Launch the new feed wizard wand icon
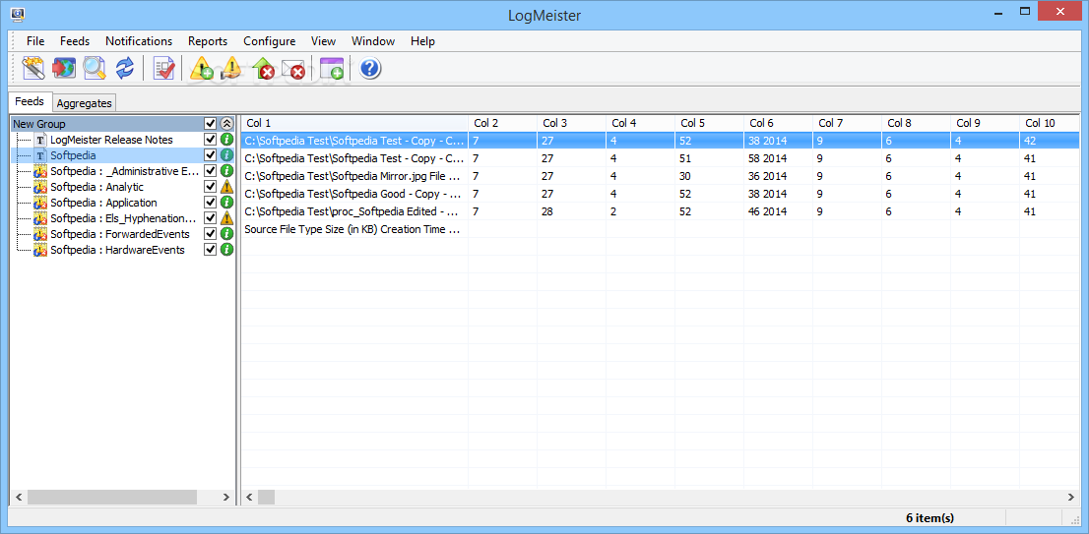The height and width of the screenshot is (534, 1089). [32, 68]
